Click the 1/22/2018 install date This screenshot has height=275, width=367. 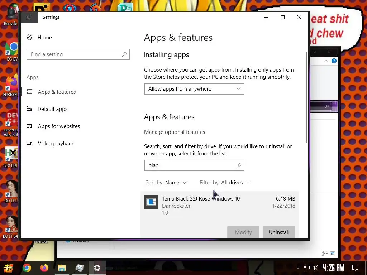point(284,206)
